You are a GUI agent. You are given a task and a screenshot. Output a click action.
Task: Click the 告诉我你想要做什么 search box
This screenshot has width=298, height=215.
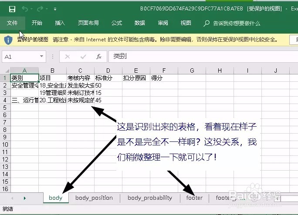[232, 24]
